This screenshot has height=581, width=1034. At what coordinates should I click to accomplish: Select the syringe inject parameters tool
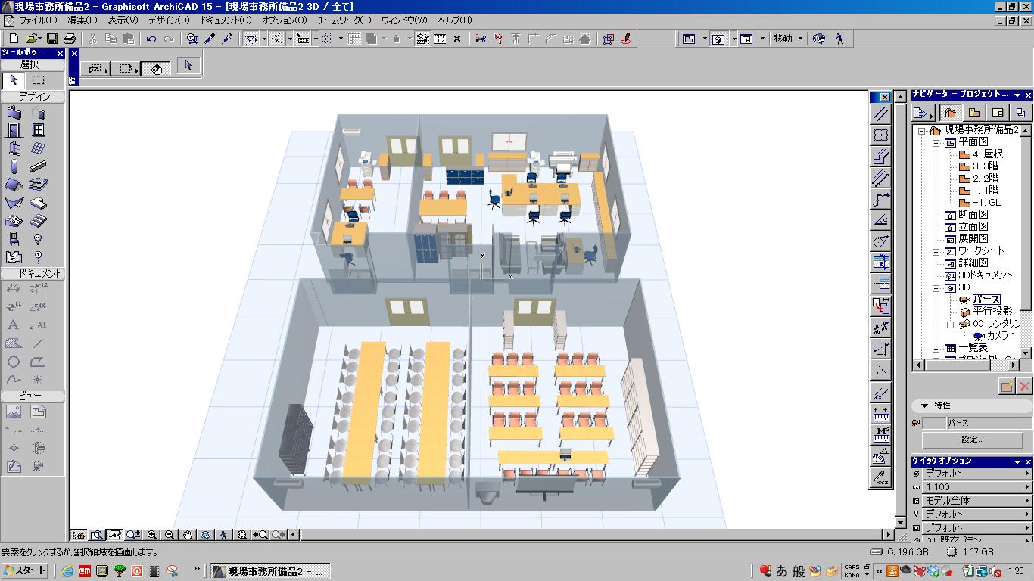[x=227, y=39]
